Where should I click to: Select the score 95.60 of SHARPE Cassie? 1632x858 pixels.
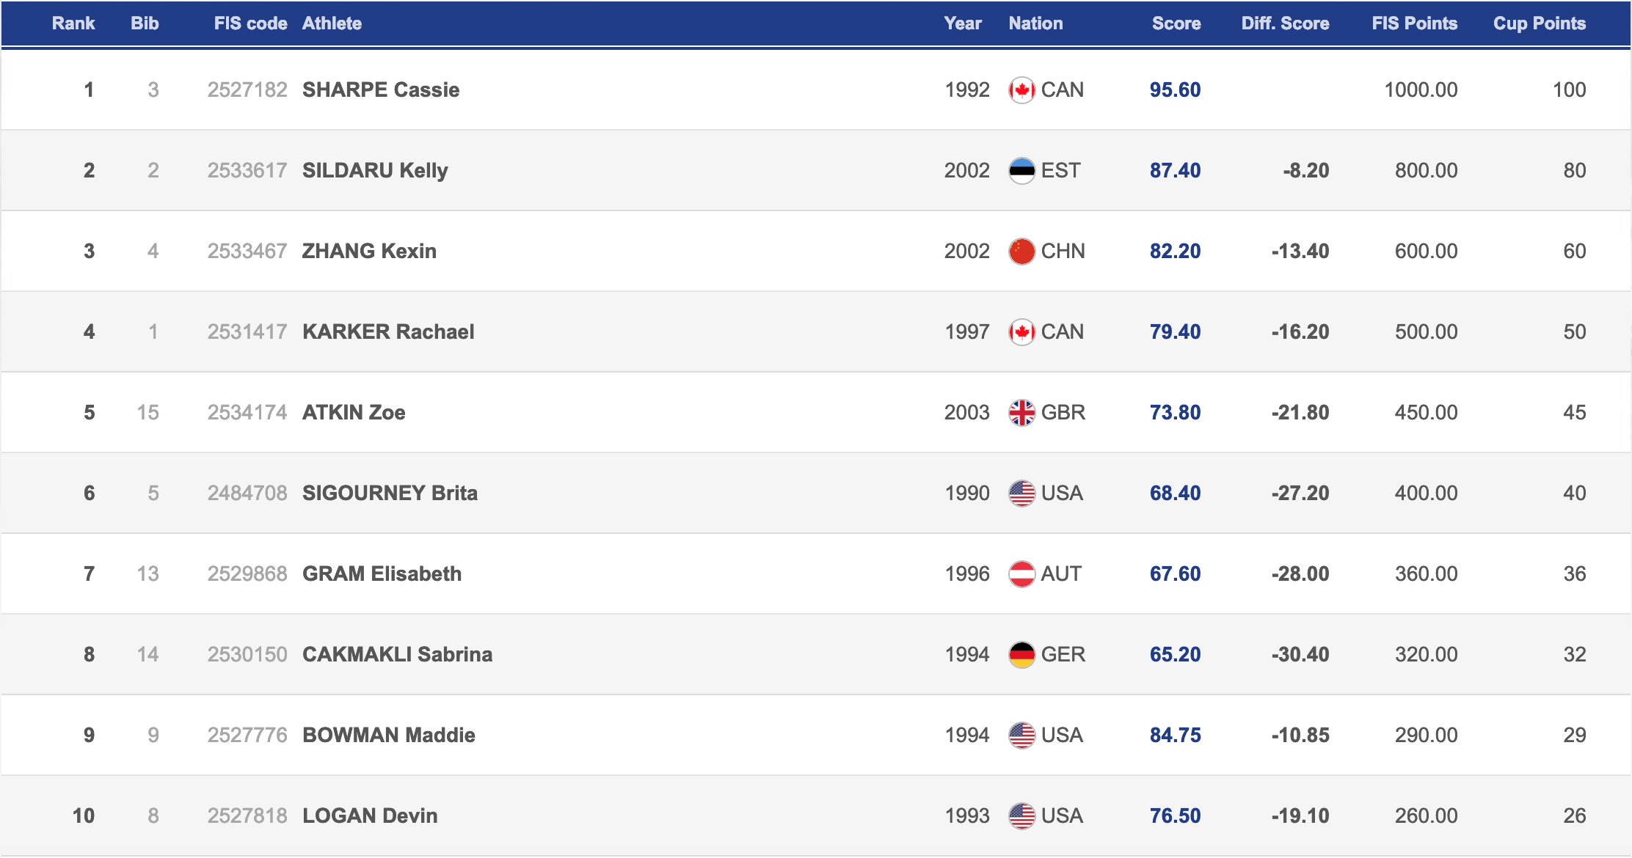1175,89
